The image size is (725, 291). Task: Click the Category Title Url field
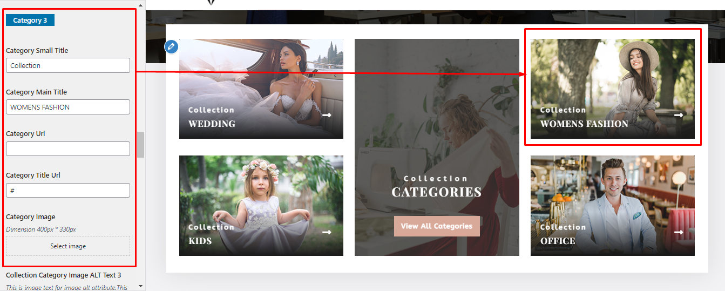[68, 190]
